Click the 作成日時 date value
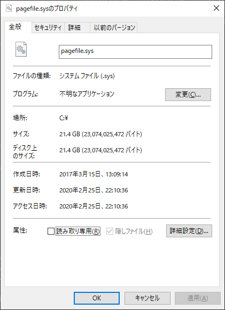This screenshot has width=225, height=310. 94,174
